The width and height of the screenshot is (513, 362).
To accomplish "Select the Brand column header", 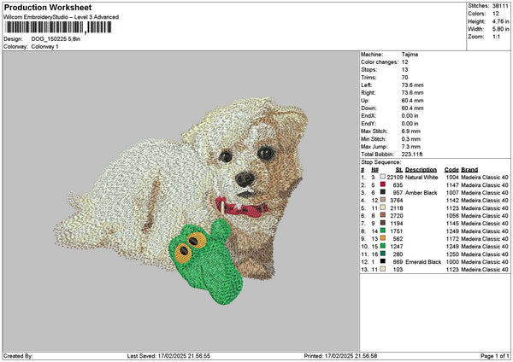I will 469,170.
